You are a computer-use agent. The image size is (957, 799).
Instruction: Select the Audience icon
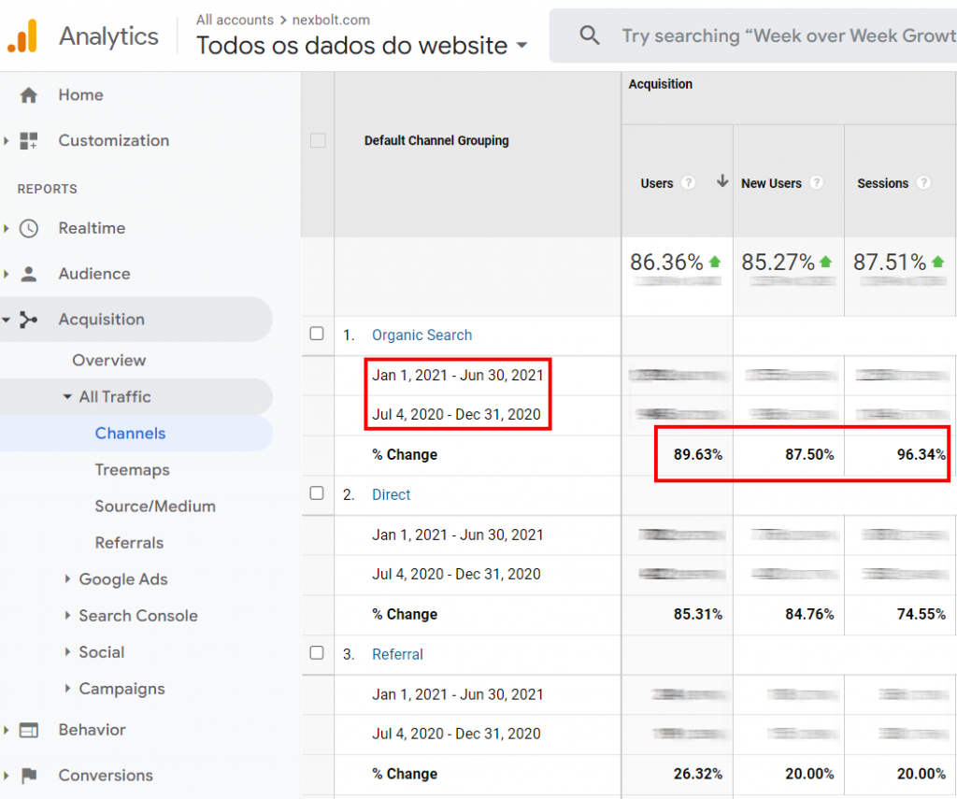(x=29, y=273)
